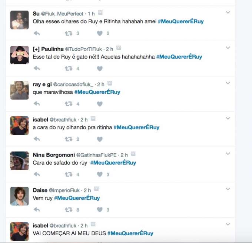Open more options on Nina Borgomoni's tweet
Screen dimensions: 252x243
[x=228, y=154]
